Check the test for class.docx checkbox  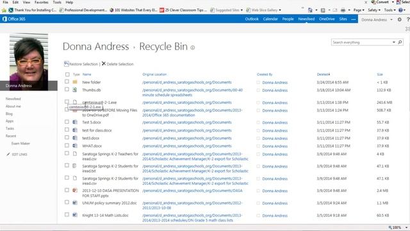(67, 130)
